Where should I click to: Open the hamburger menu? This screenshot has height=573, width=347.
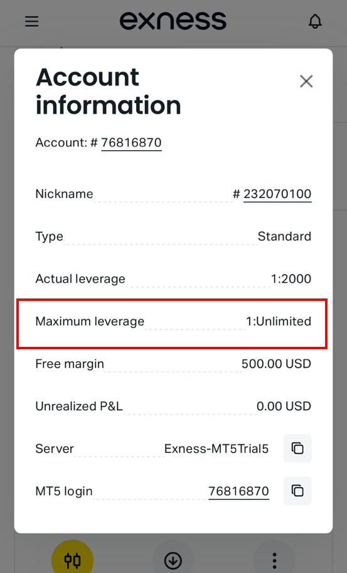click(x=32, y=21)
